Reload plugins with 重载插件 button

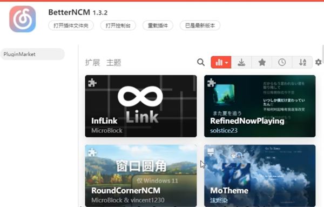pos(158,25)
